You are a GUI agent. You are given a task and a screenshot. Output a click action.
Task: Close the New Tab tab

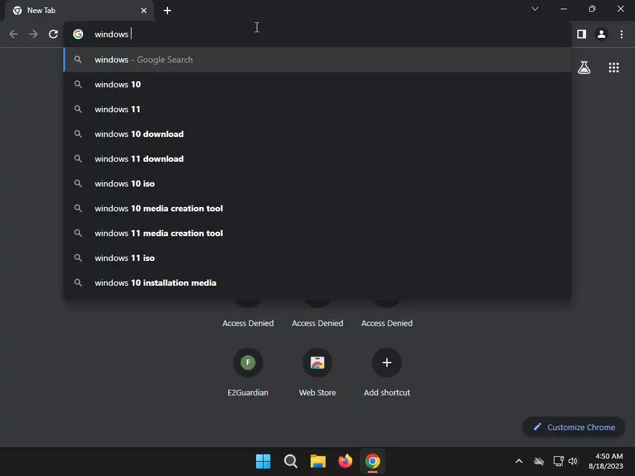click(x=144, y=11)
